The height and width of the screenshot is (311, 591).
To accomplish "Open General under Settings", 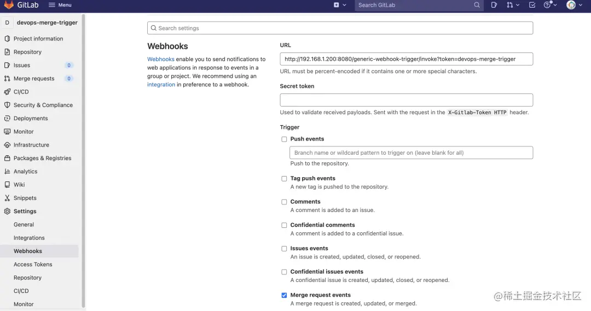I will point(24,225).
